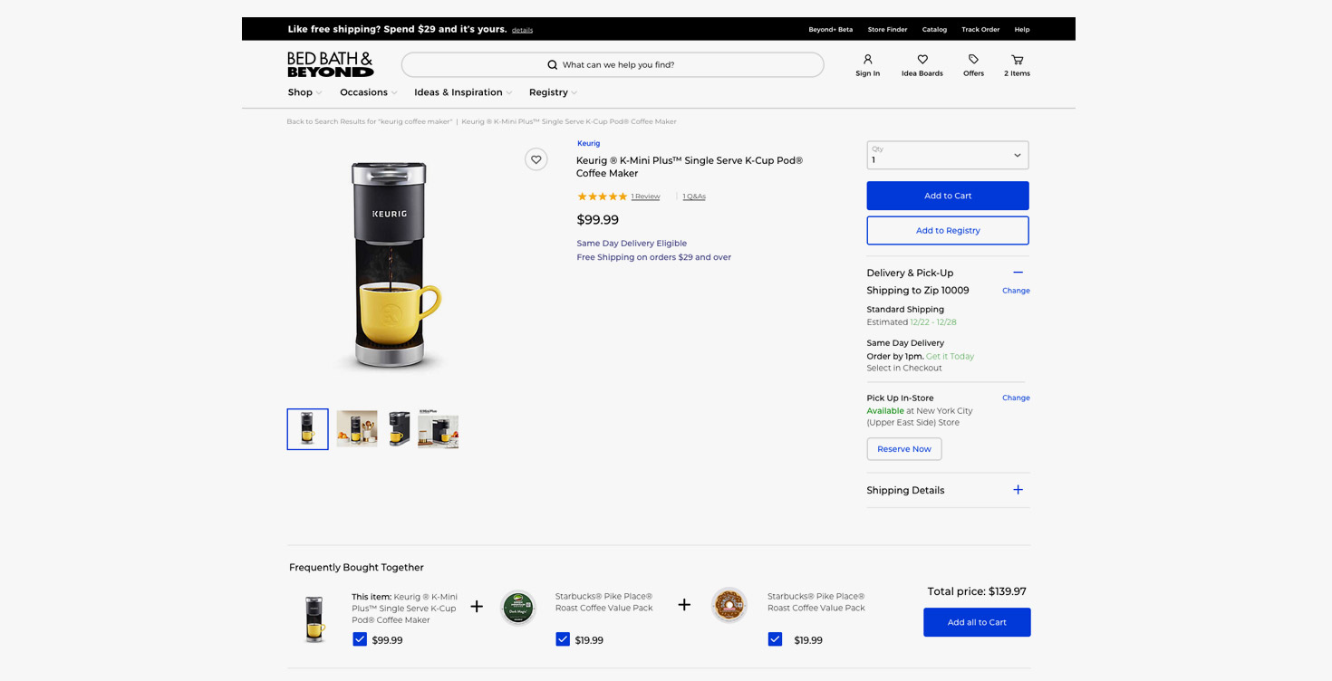The height and width of the screenshot is (681, 1332).
Task: Open the 1 Q&As link
Action: click(x=694, y=197)
